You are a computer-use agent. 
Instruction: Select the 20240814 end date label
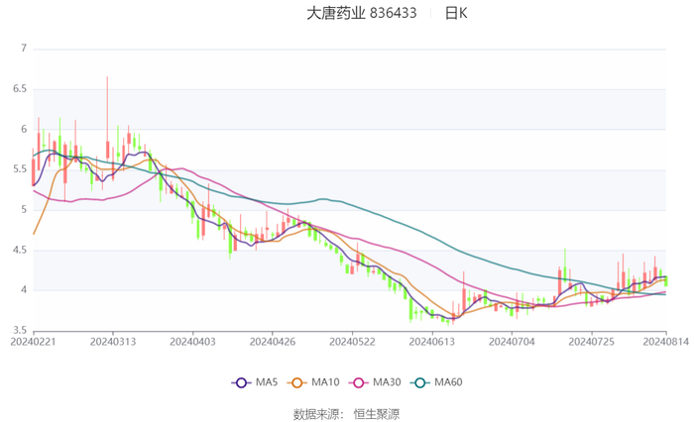tap(665, 341)
